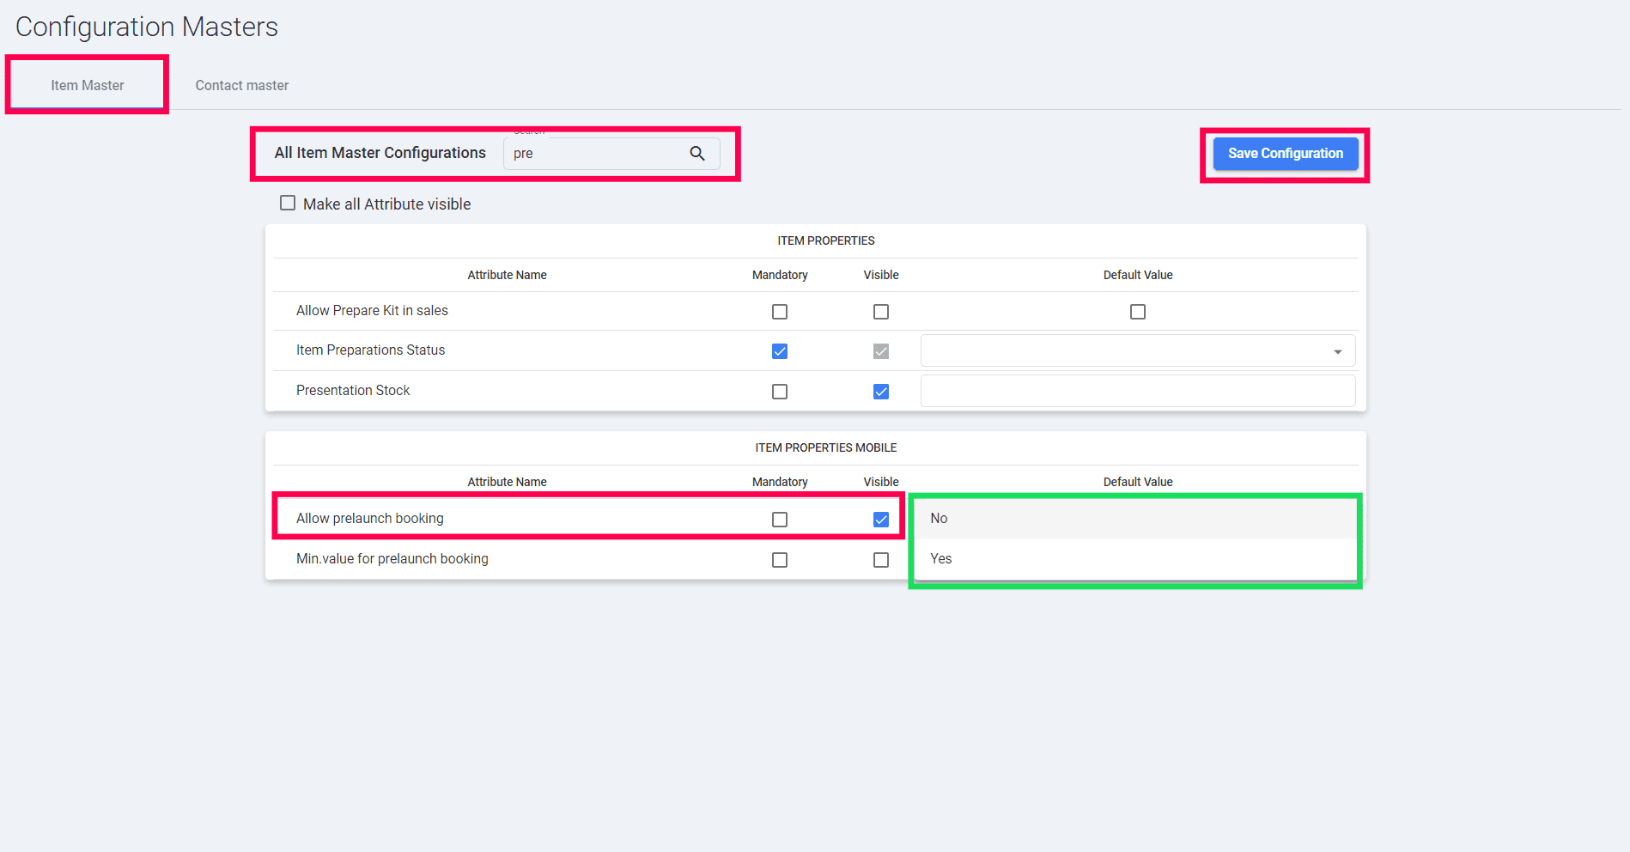Select the No option in dropdown list
The image size is (1630, 852).
(940, 519)
